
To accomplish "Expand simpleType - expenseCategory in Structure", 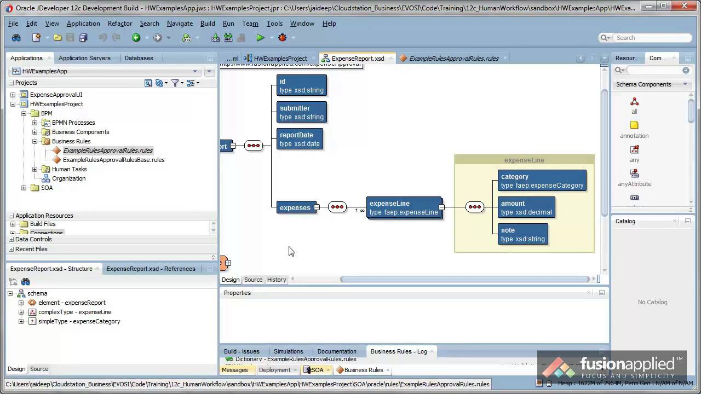I will pos(21,321).
